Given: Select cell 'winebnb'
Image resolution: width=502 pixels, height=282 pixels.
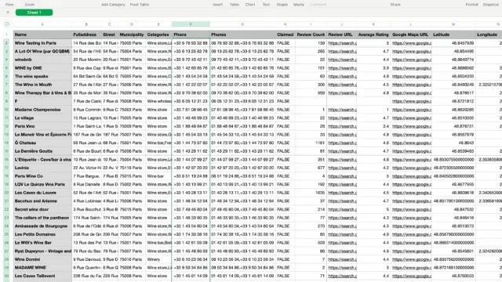Looking at the screenshot, I should coord(42,60).
